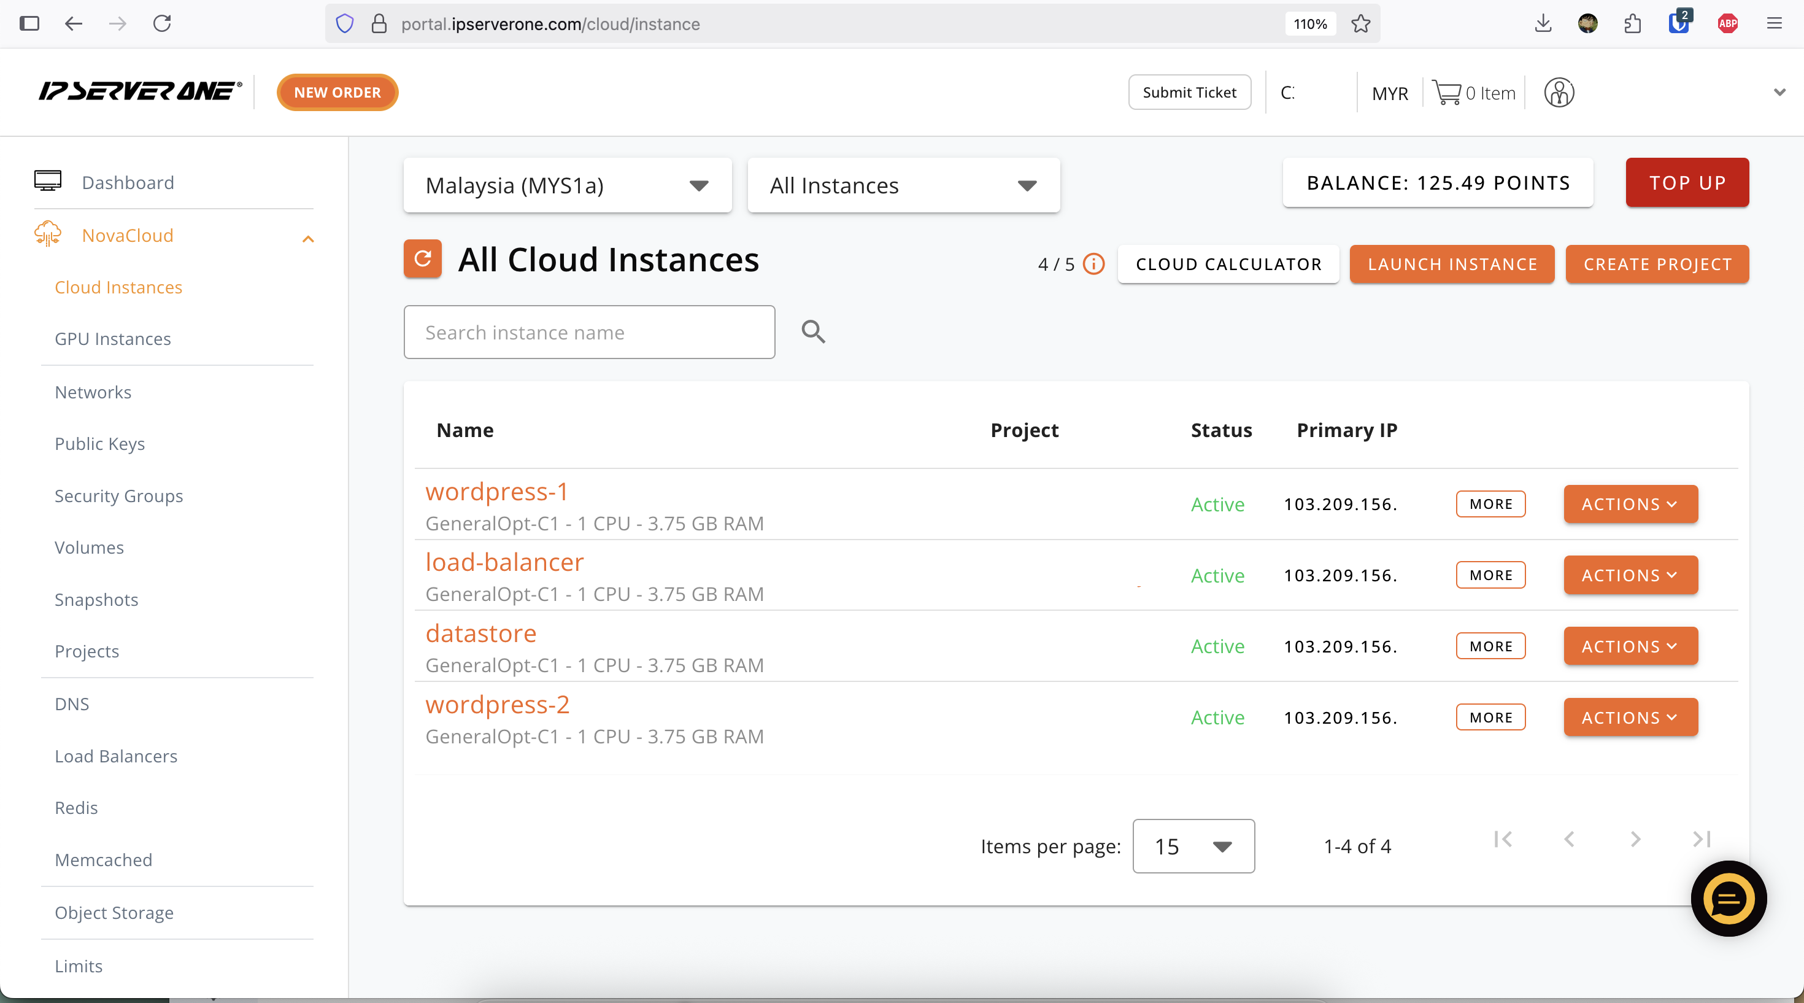Viewport: 1804px width, 1003px height.
Task: Open the Volumes section
Action: pyautogui.click(x=90, y=547)
